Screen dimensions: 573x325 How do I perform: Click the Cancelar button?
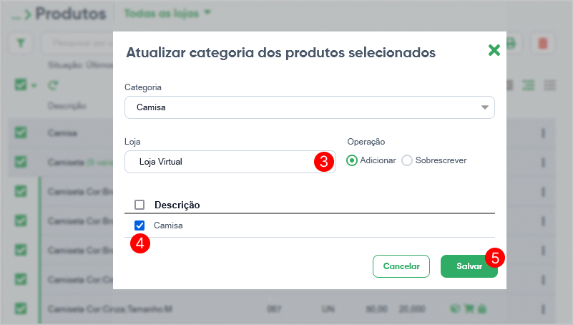[x=401, y=266]
